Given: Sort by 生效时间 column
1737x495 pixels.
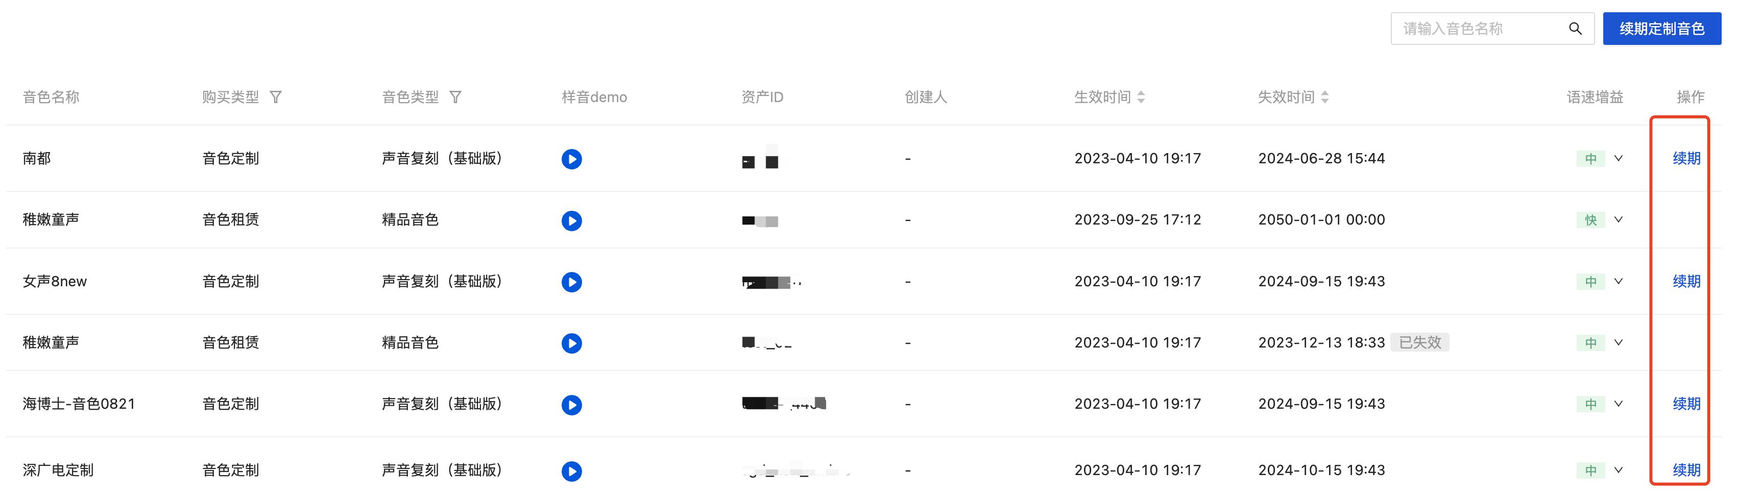Looking at the screenshot, I should [1141, 97].
